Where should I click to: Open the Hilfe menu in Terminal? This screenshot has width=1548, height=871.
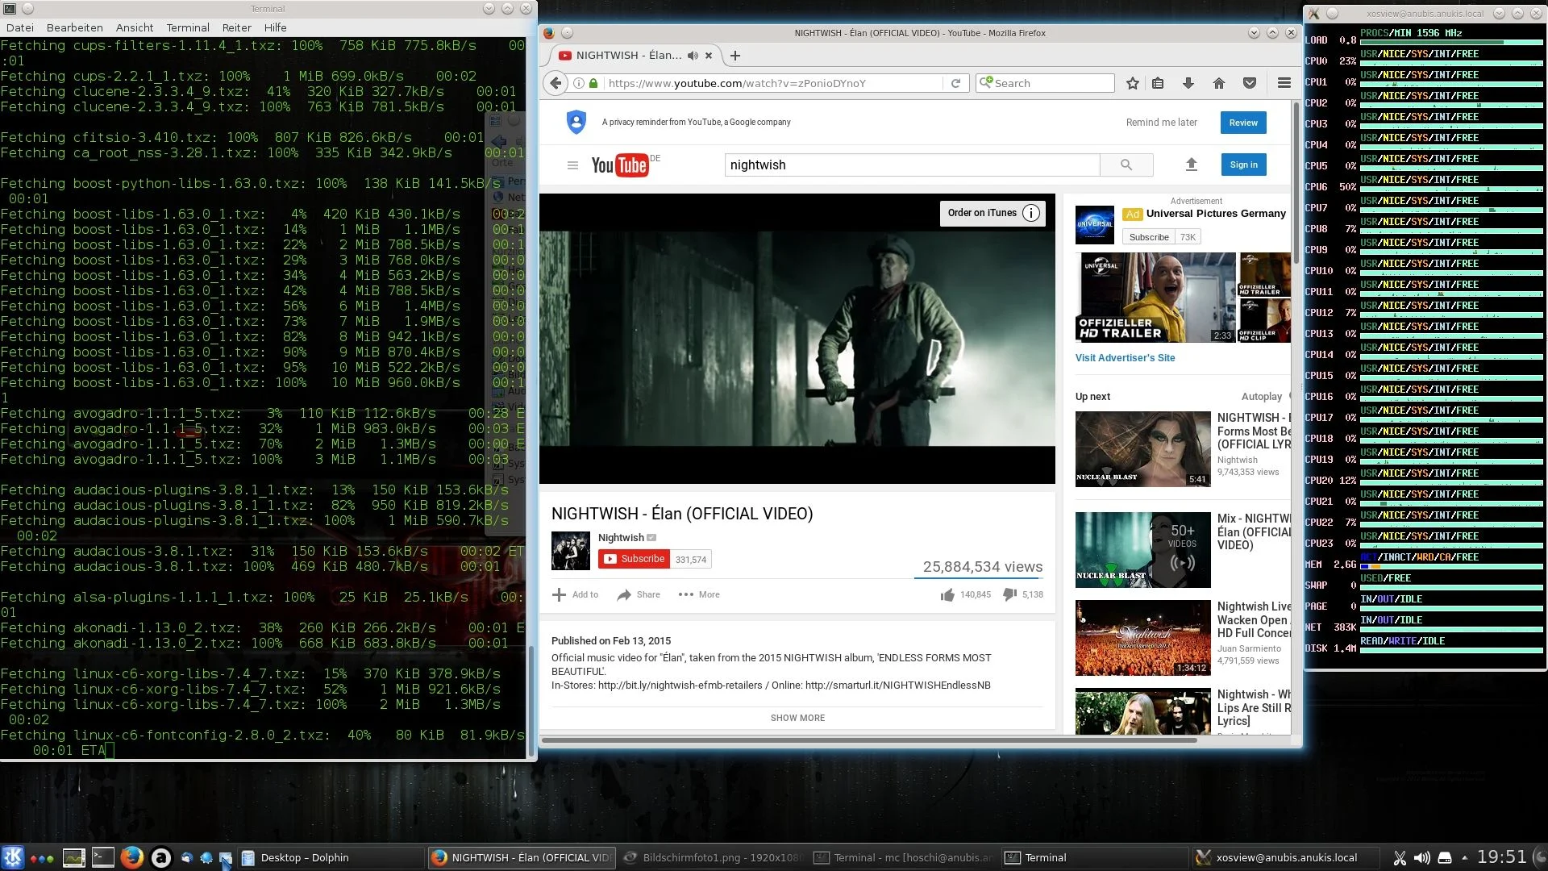point(275,27)
